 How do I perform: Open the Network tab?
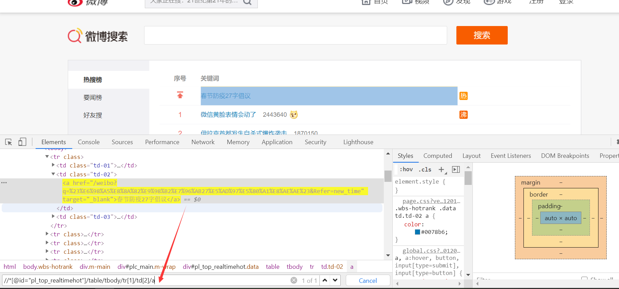click(x=203, y=142)
